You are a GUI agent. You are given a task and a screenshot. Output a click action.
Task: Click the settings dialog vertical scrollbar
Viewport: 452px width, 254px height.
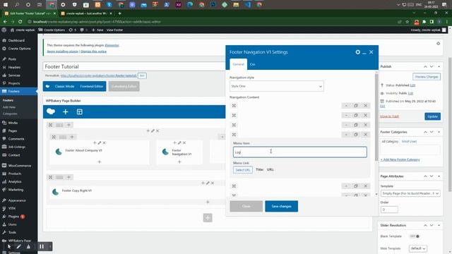(x=376, y=118)
